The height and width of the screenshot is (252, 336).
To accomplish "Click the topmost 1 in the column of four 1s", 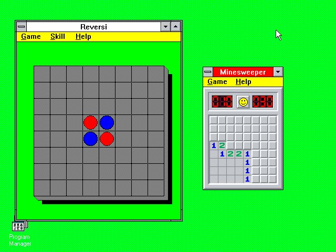I will click(247, 154).
